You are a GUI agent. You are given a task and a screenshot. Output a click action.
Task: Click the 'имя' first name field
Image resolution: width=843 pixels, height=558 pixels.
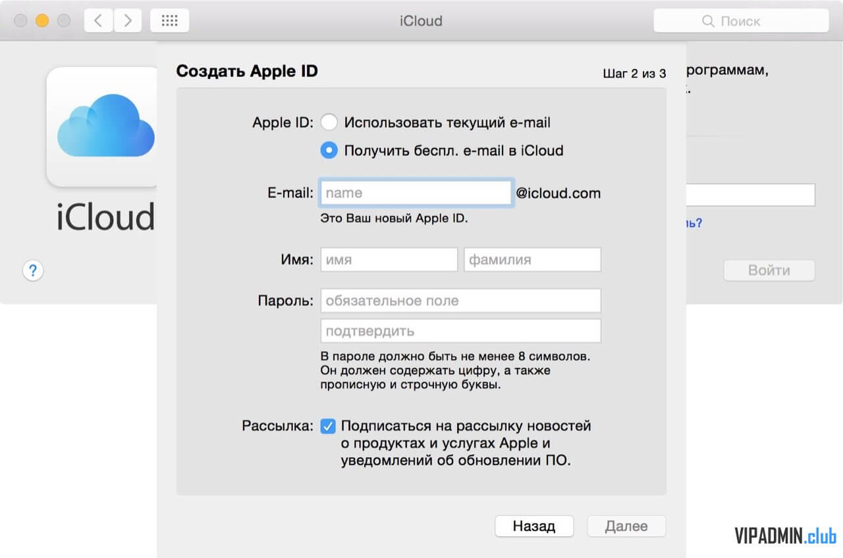tap(389, 259)
